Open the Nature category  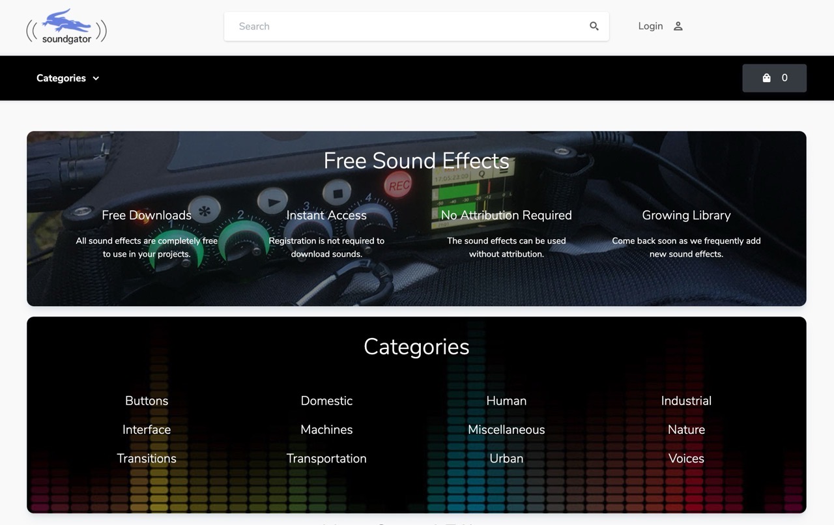click(x=686, y=429)
